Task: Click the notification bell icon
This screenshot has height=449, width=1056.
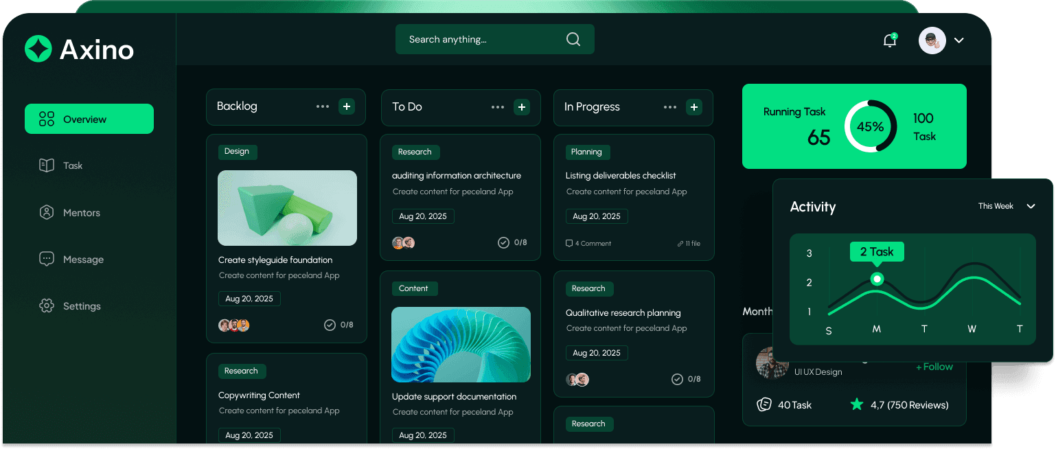Action: [889, 41]
